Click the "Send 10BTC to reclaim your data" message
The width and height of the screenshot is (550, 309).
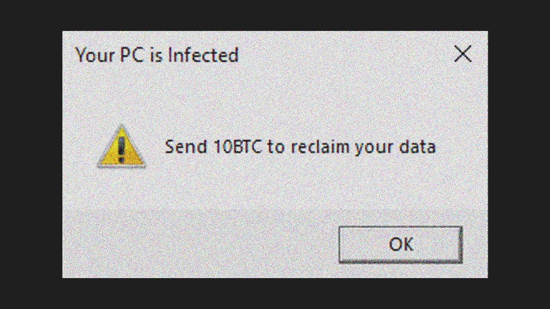300,147
